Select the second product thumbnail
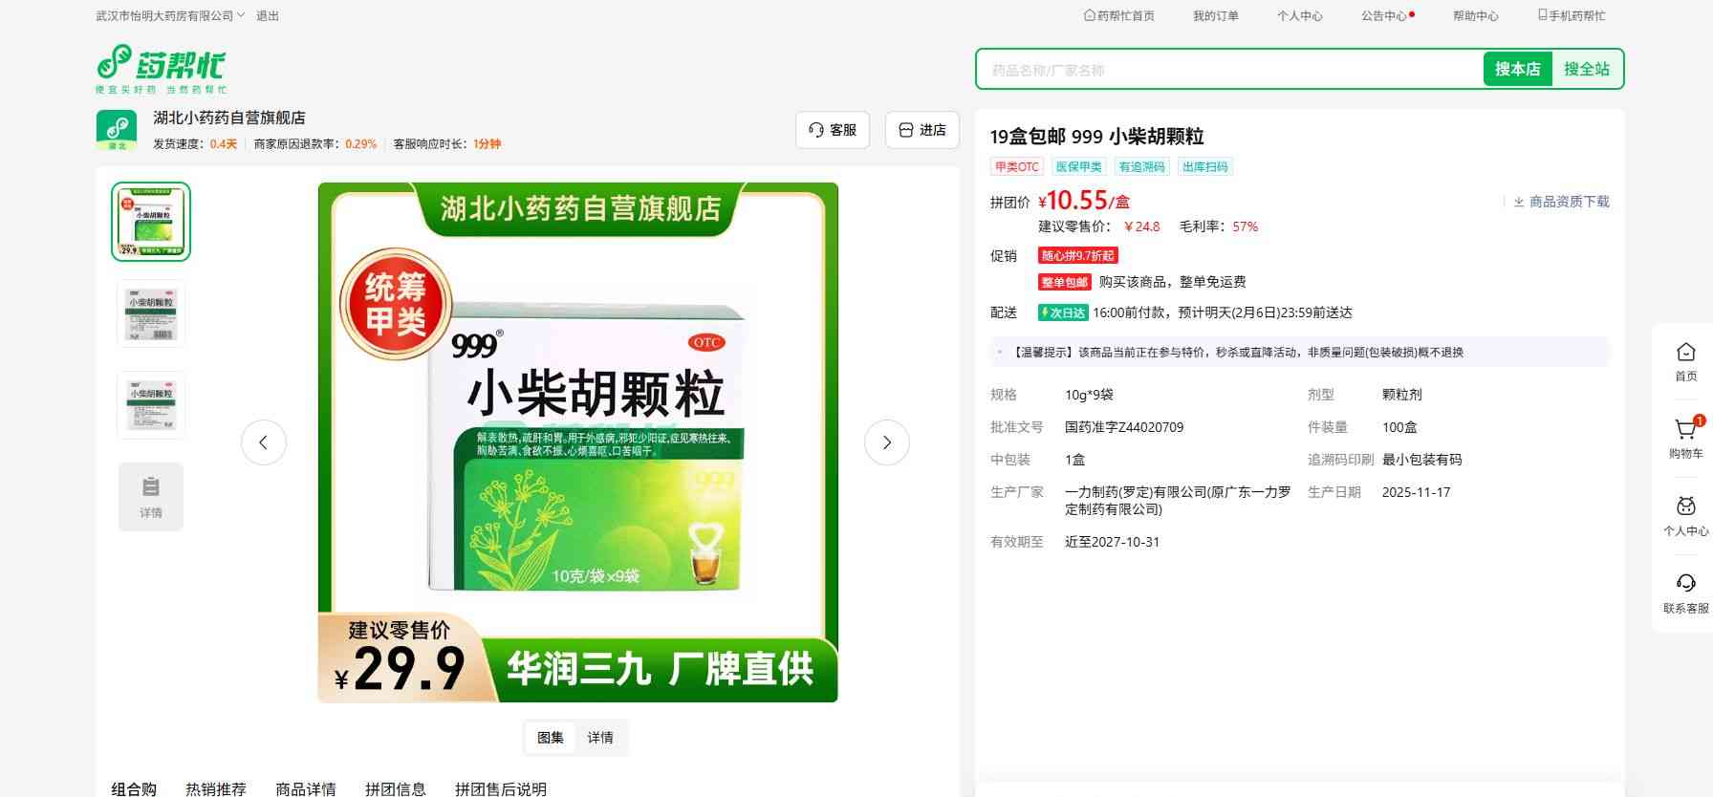 coord(151,313)
